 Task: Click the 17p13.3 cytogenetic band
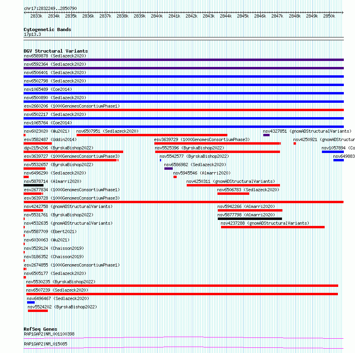32,34
